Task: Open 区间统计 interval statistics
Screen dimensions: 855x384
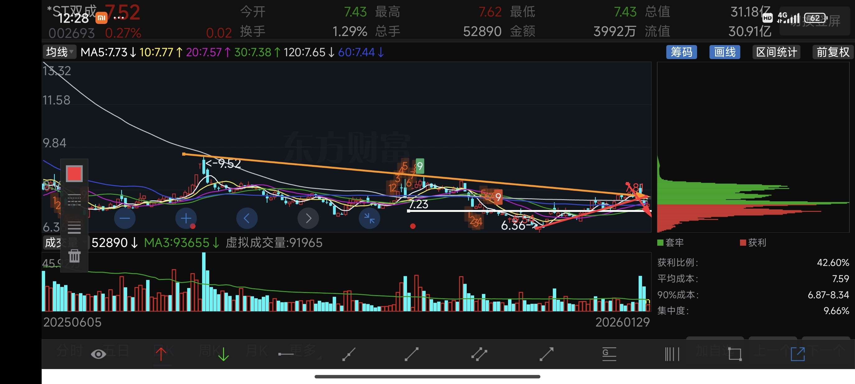Action: [776, 52]
